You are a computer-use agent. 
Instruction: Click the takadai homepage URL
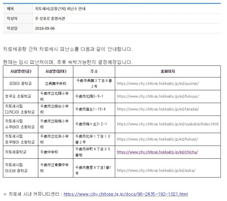pyautogui.click(x=158, y=109)
